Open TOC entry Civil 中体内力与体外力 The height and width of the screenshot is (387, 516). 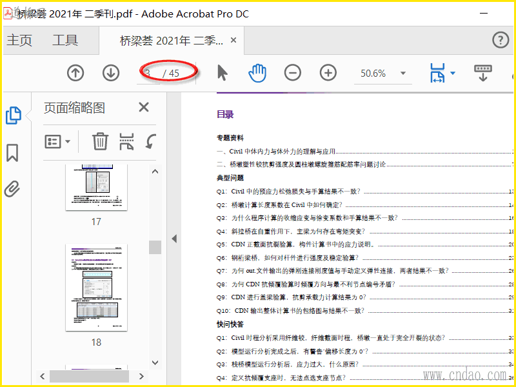point(364,152)
